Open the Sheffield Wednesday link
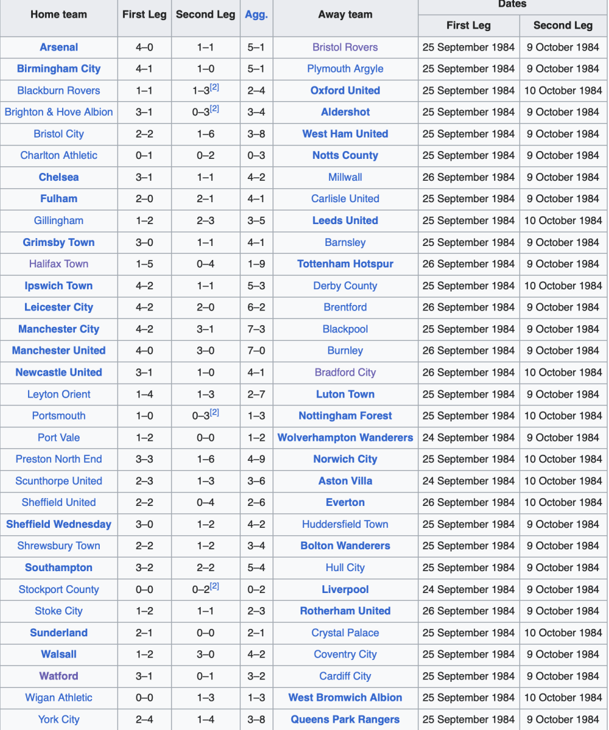This screenshot has width=609, height=730. click(x=59, y=524)
